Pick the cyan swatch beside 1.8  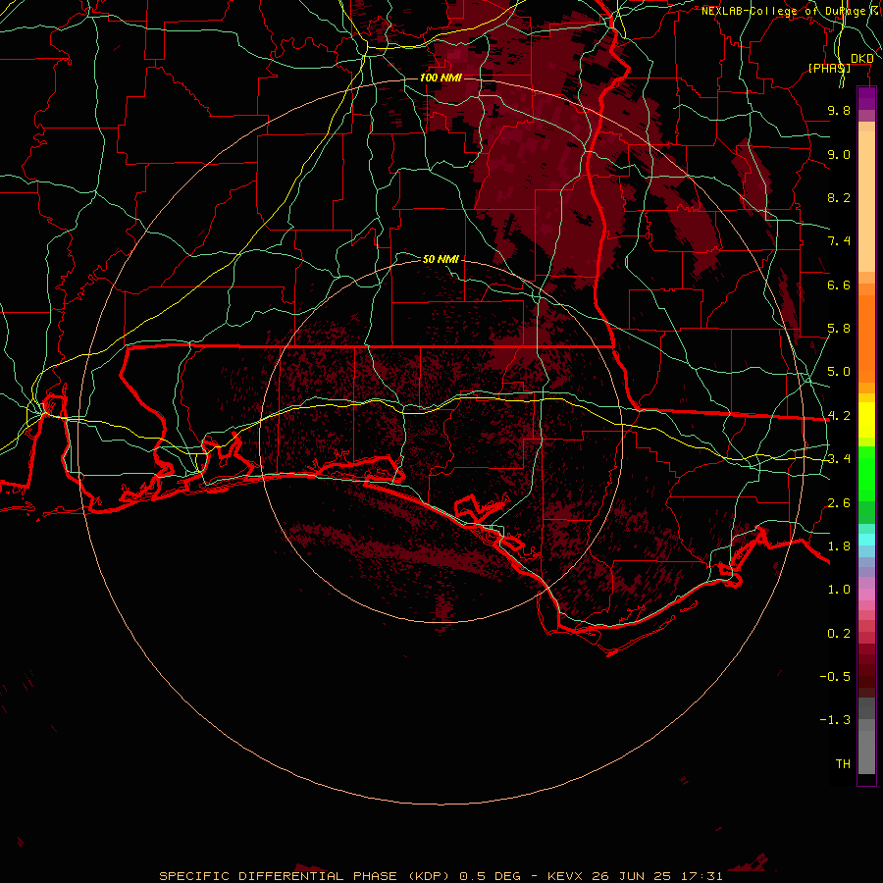tap(866, 540)
